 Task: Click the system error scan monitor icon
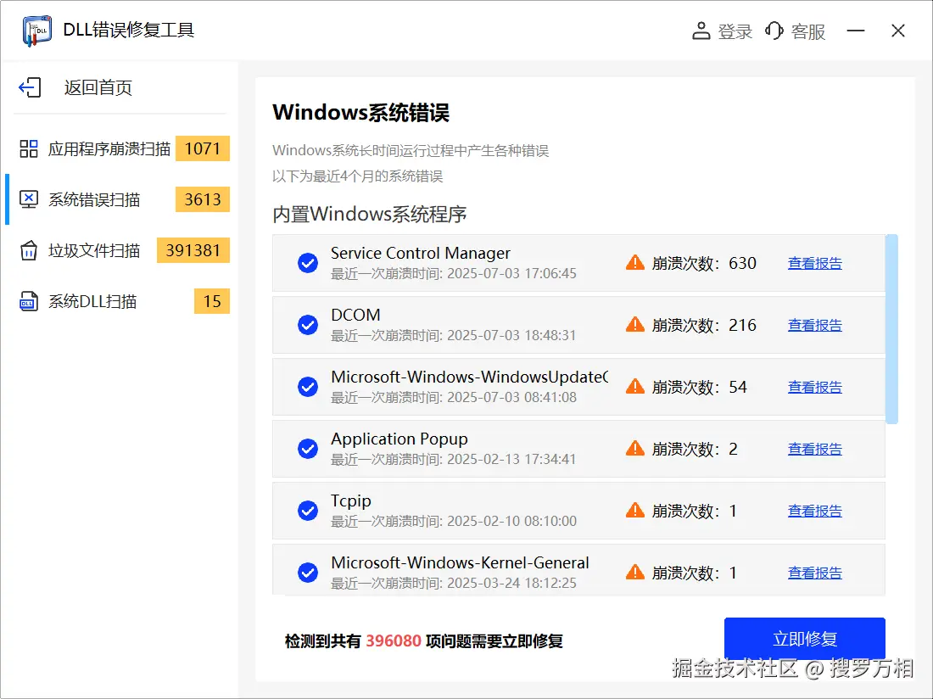(29, 199)
